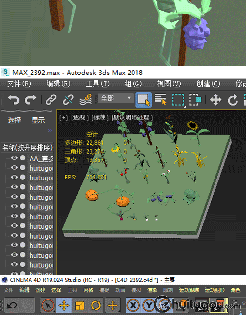Open Cinema 4D 模拟 menu
This screenshot has height=315, width=246.
pos(136,290)
